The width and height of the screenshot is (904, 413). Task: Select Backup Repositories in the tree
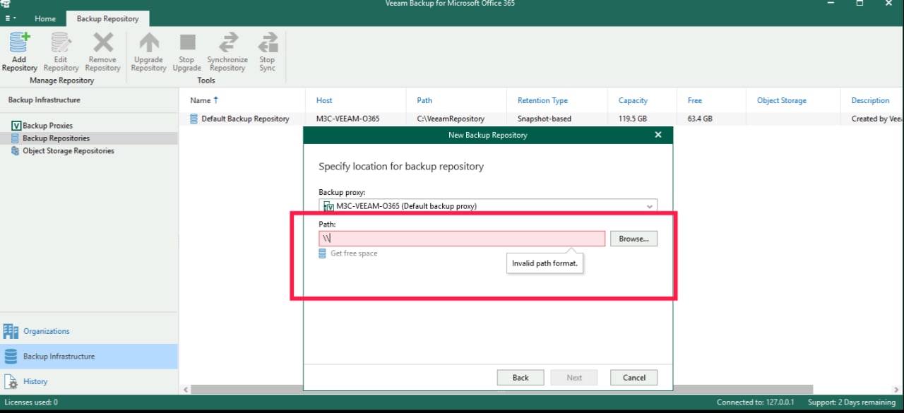tap(56, 138)
